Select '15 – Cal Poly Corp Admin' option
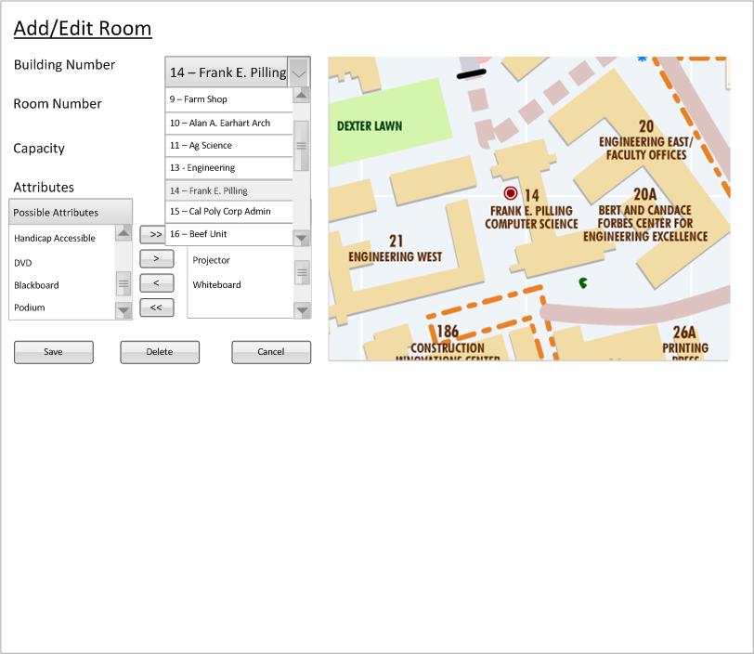 click(x=228, y=212)
